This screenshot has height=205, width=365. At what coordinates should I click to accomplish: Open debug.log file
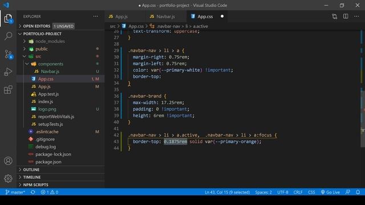point(46,147)
